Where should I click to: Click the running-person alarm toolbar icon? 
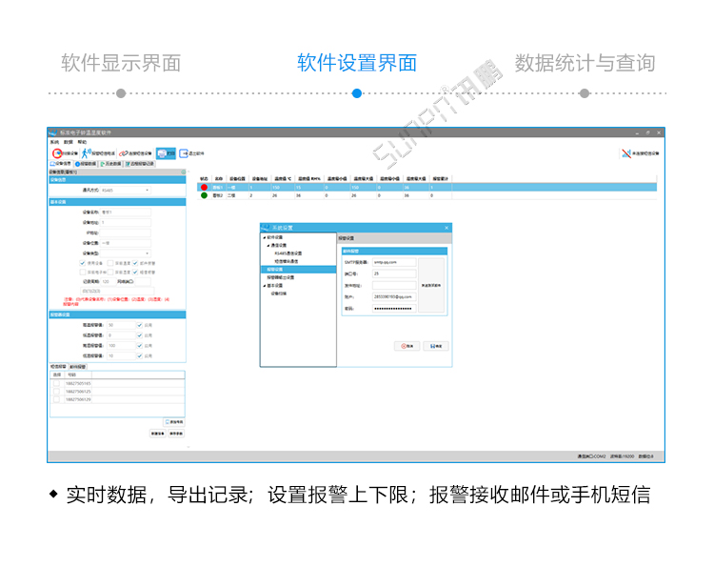[87, 152]
